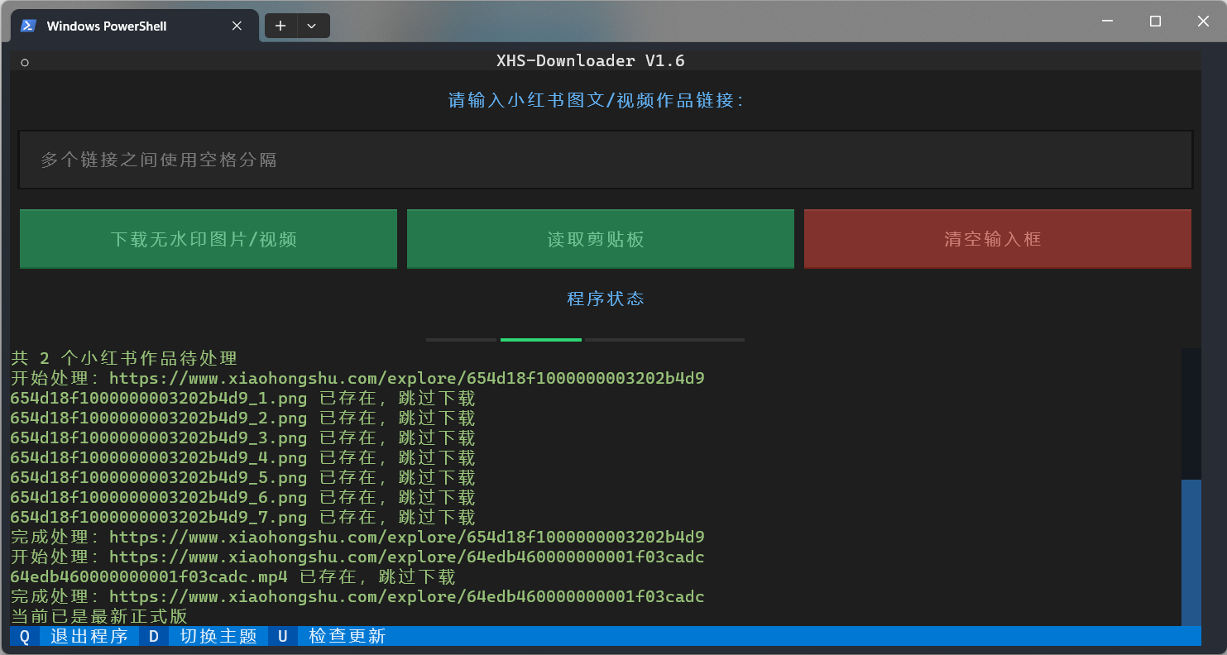Click the 完成处理 line ending in 1f03cadc
The height and width of the screenshot is (655, 1227).
[x=357, y=596]
